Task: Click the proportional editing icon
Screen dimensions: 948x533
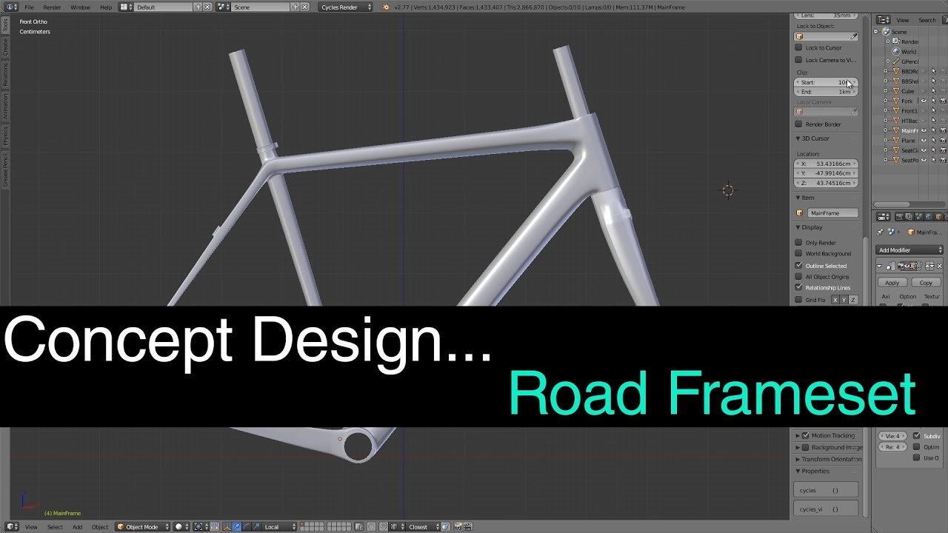Action: point(371,526)
